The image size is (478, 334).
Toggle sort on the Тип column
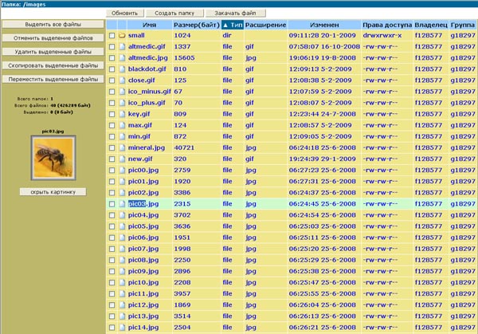click(233, 25)
